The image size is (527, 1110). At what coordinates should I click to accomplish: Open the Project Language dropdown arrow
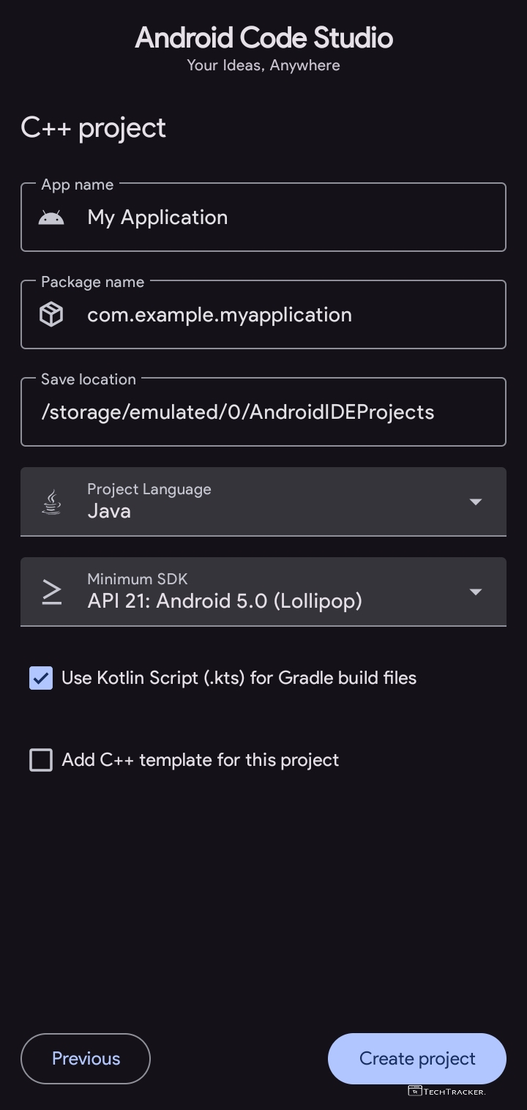[x=475, y=502]
